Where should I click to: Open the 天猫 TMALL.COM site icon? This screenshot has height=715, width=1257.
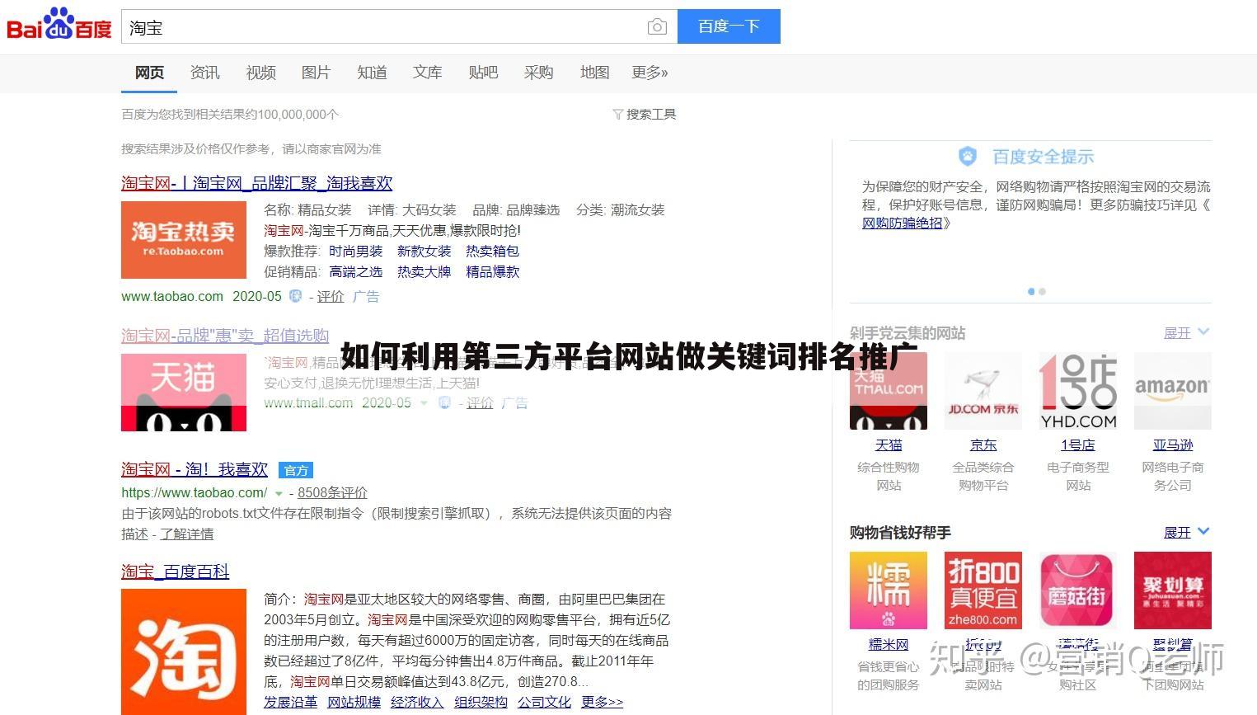(x=889, y=390)
